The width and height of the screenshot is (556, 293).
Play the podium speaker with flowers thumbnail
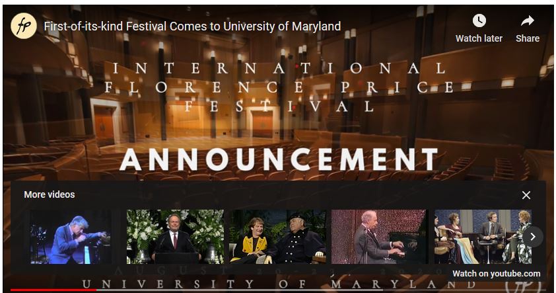[x=175, y=237]
